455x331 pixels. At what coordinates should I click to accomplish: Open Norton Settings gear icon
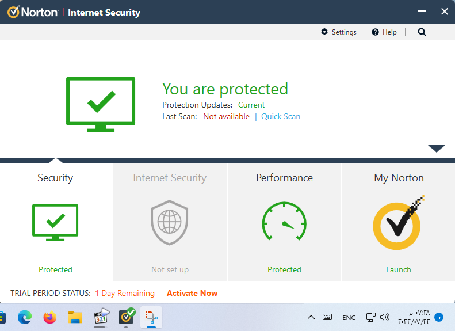(324, 32)
